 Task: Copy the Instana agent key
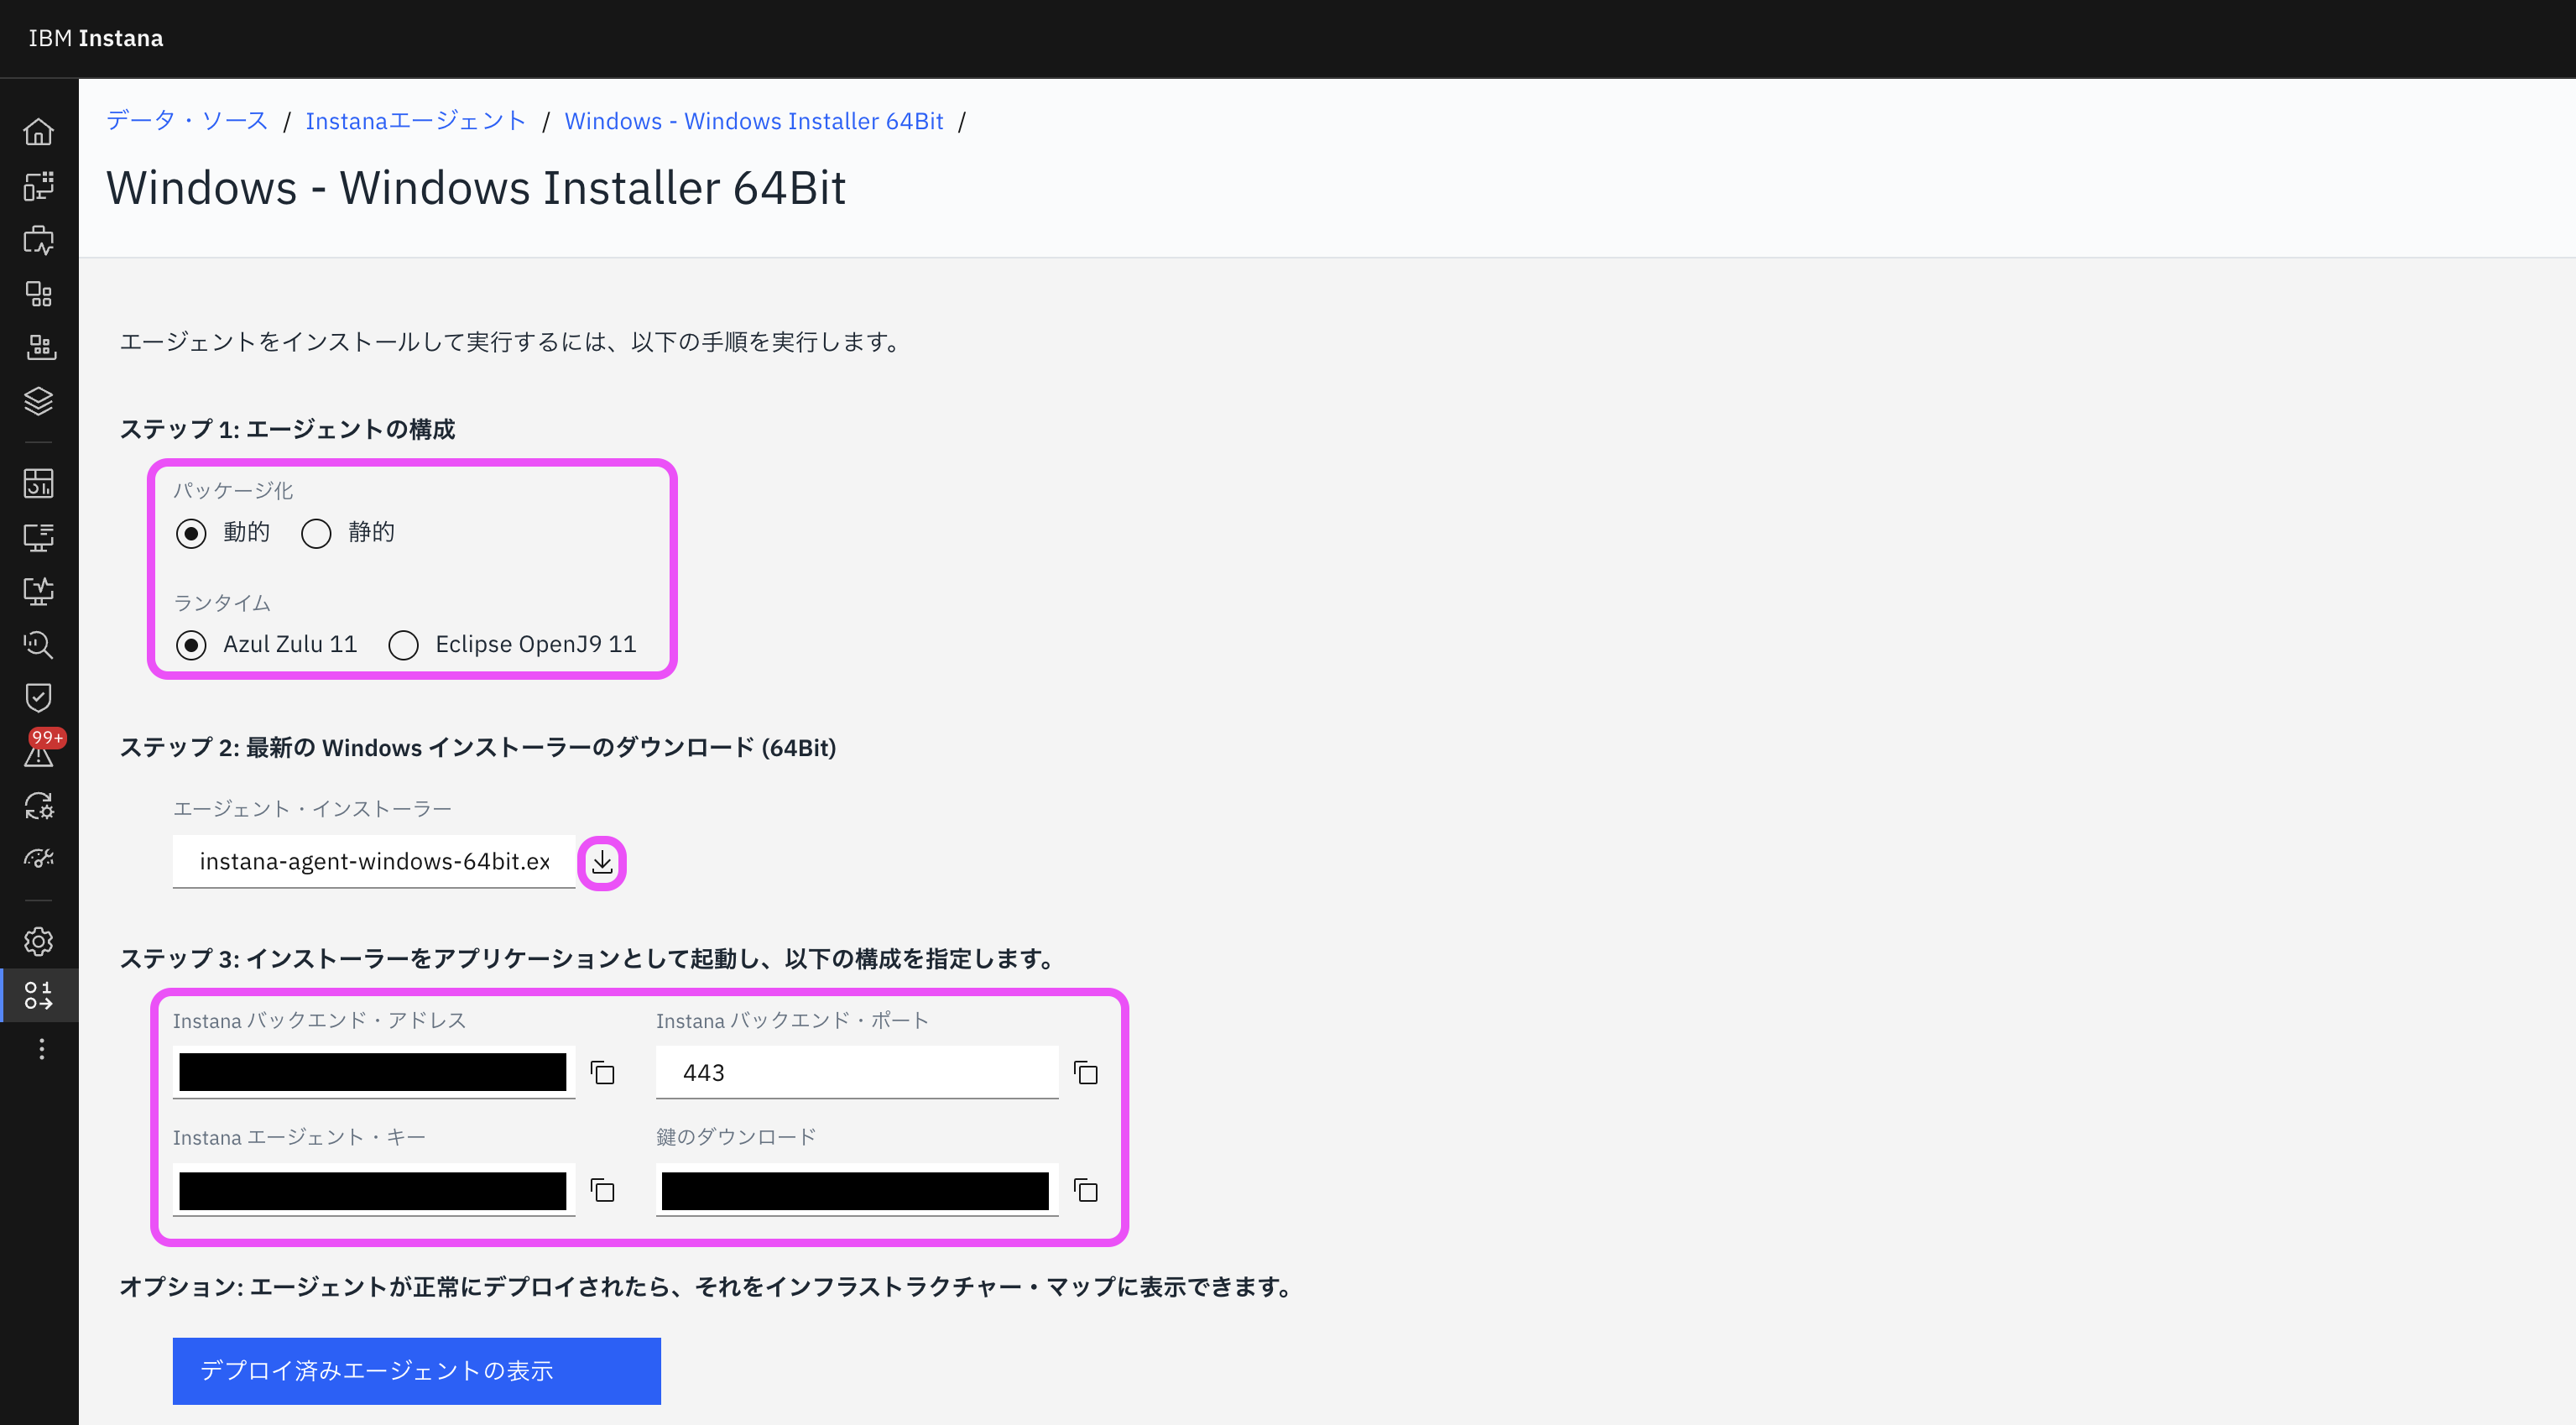pos(602,1190)
